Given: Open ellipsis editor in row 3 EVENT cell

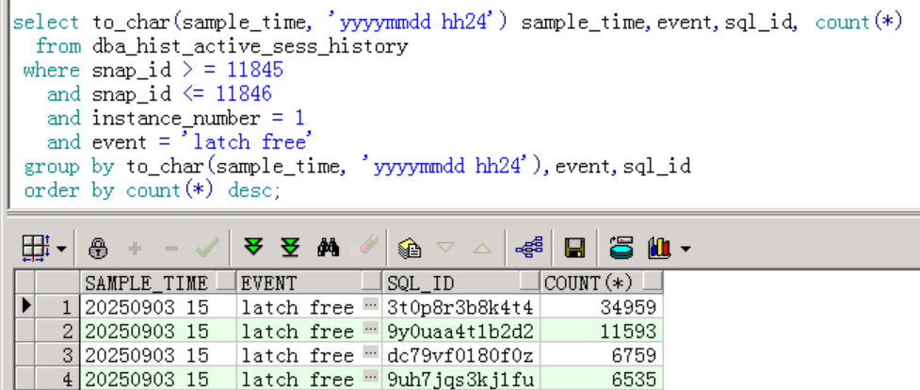Looking at the screenshot, I should [x=370, y=354].
